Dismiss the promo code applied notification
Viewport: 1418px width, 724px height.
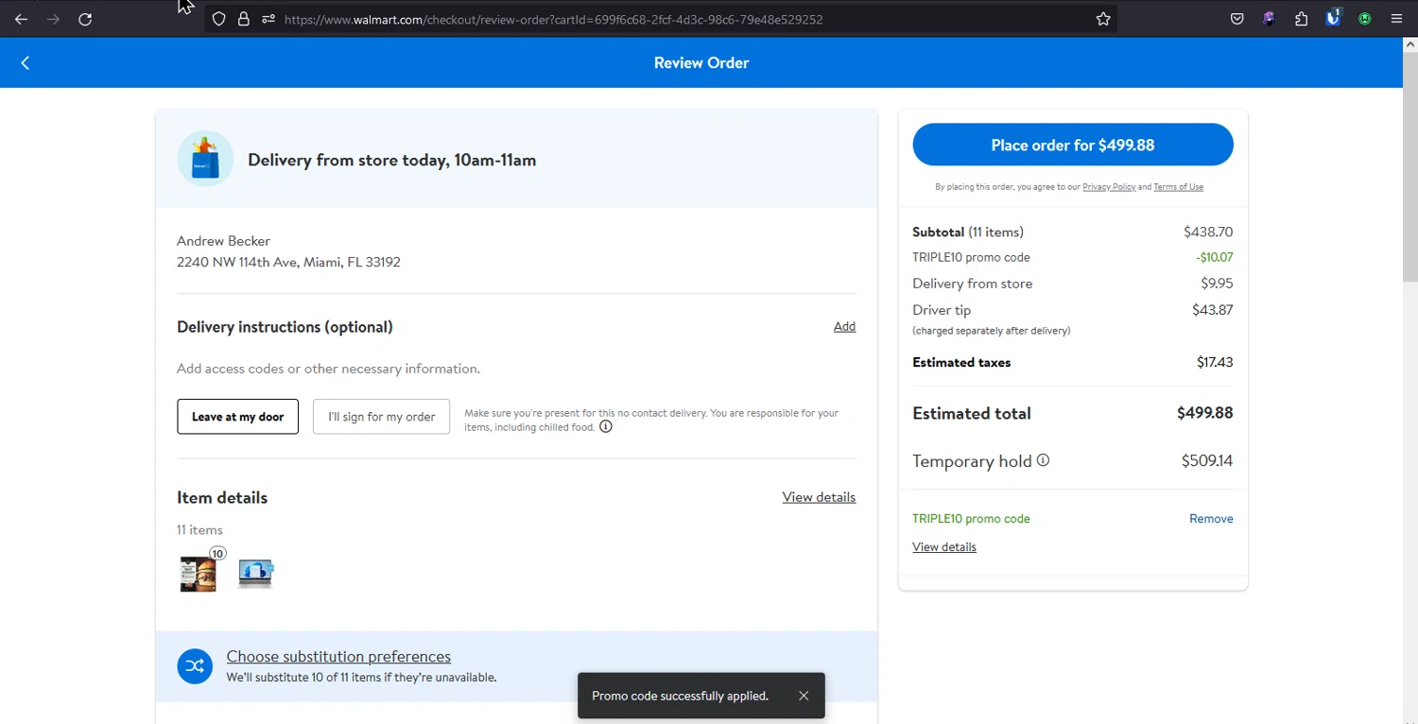pos(804,696)
